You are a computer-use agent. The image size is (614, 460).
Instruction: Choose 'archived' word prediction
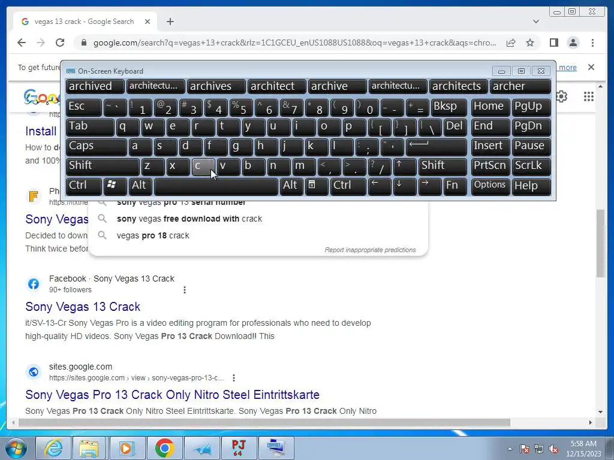click(95, 86)
